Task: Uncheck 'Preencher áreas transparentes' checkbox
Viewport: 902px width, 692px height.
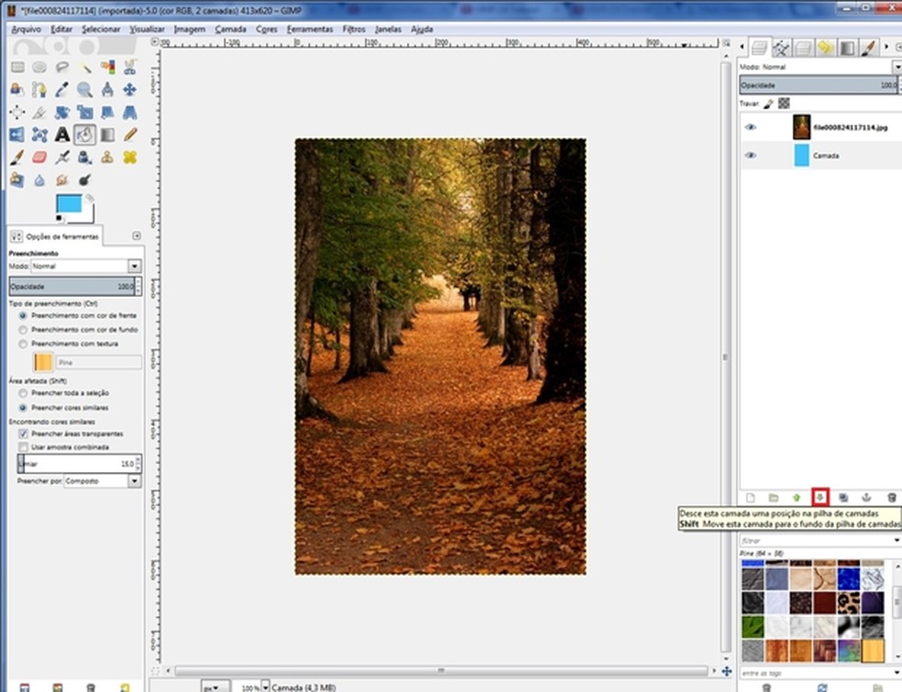Action: pos(24,434)
